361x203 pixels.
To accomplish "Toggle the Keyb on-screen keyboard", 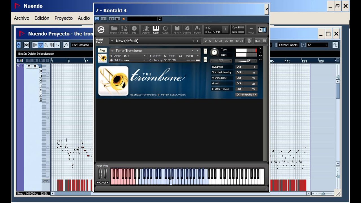I will point(156,29).
